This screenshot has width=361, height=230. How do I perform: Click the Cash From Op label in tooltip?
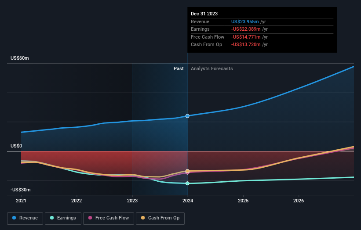(207, 45)
